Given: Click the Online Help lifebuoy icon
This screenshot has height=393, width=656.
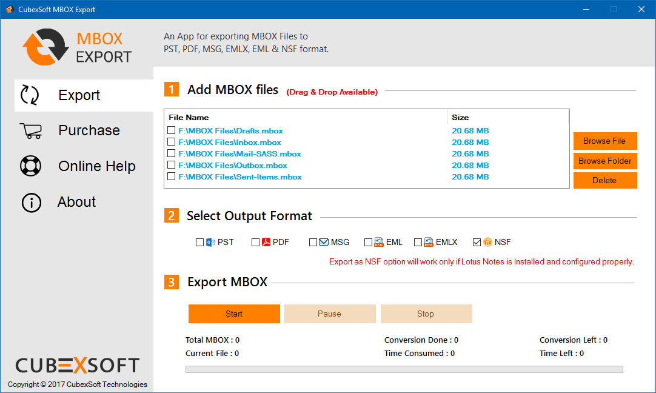Looking at the screenshot, I should (x=30, y=166).
